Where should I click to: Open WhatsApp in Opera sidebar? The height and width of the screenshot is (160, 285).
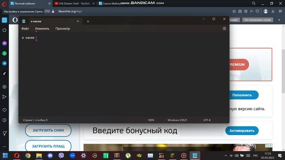(4, 53)
